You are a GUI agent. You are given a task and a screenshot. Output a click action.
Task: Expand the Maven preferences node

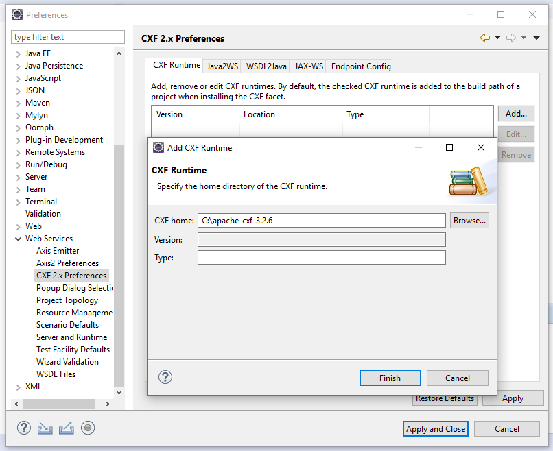pyautogui.click(x=18, y=103)
